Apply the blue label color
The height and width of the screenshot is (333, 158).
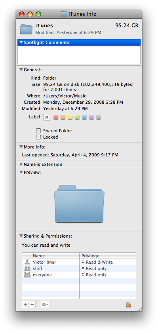pyautogui.click(x=84, y=118)
